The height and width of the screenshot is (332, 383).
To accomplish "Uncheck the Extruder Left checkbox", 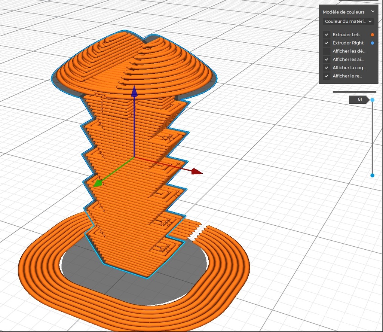I will pos(327,35).
